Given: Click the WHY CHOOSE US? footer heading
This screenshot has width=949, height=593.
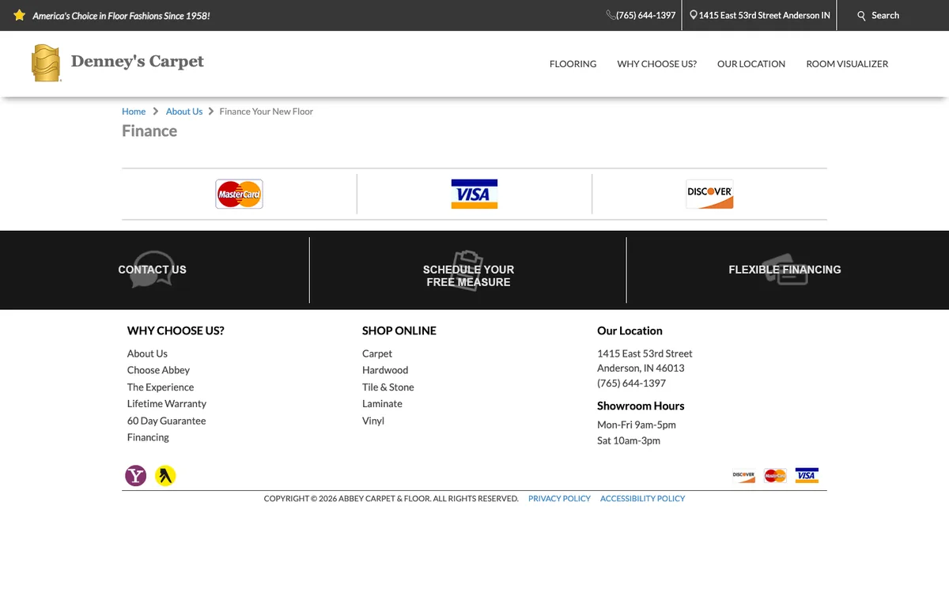Looking at the screenshot, I should [176, 330].
